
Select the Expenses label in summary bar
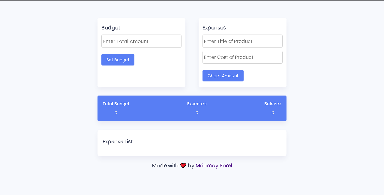point(197,104)
